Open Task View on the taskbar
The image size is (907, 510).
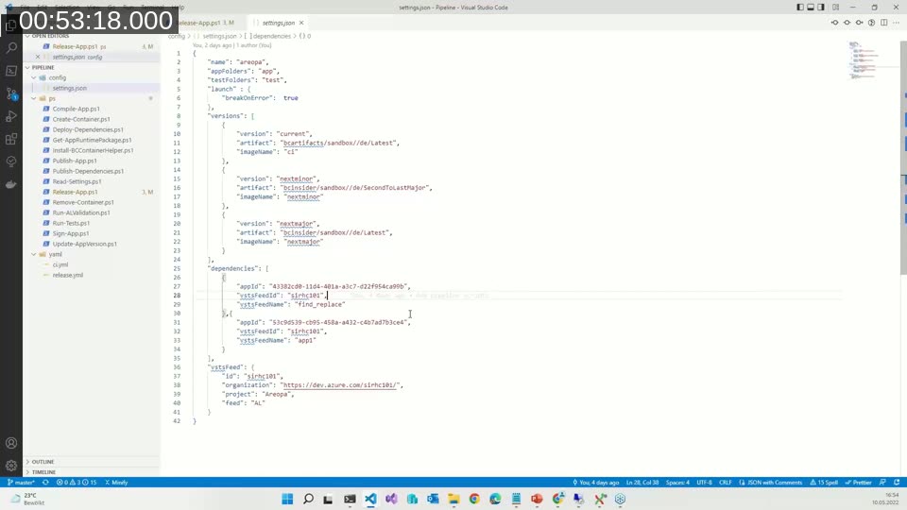click(x=328, y=499)
